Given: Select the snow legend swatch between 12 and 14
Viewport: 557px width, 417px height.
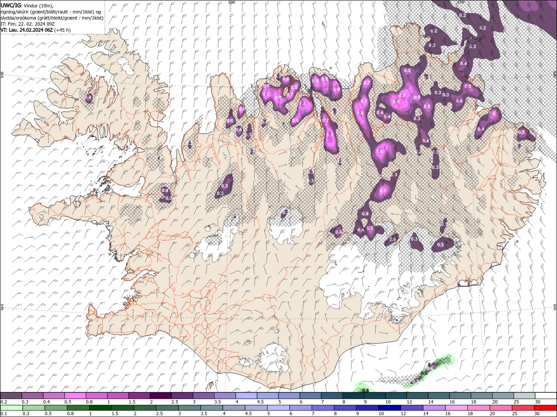Looking at the screenshot, I should point(418,396).
